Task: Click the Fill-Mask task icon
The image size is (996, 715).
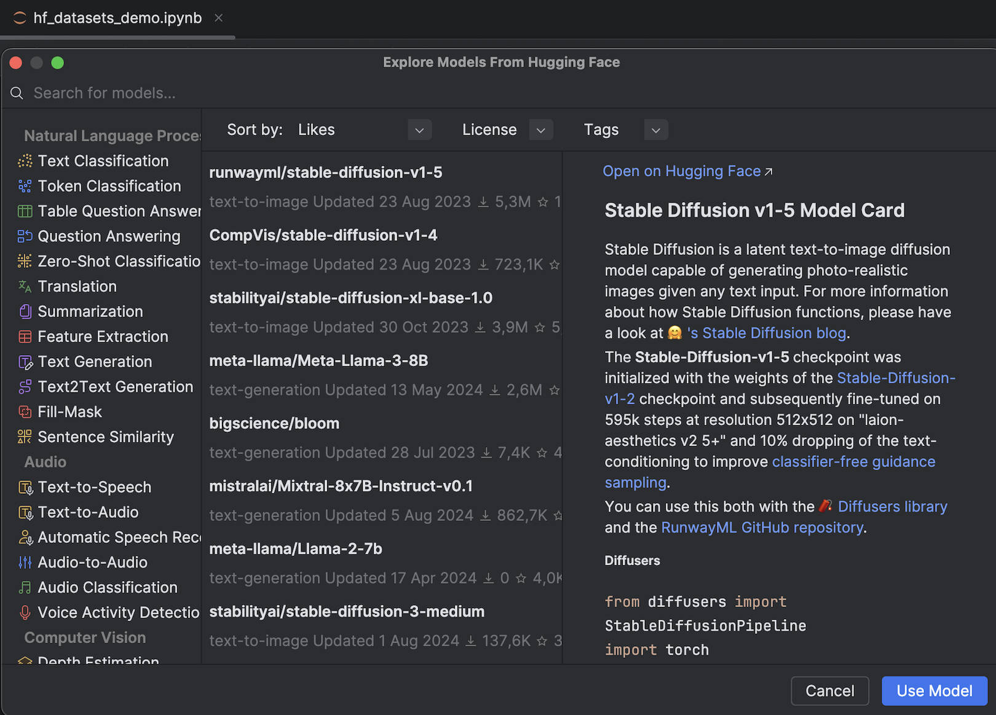Action: pos(25,412)
